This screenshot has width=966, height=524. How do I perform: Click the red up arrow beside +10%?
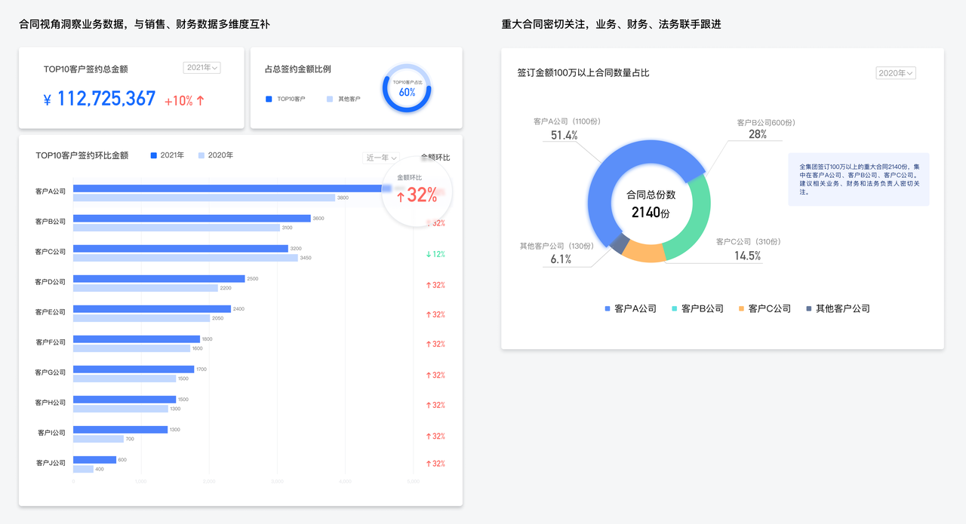[x=200, y=100]
